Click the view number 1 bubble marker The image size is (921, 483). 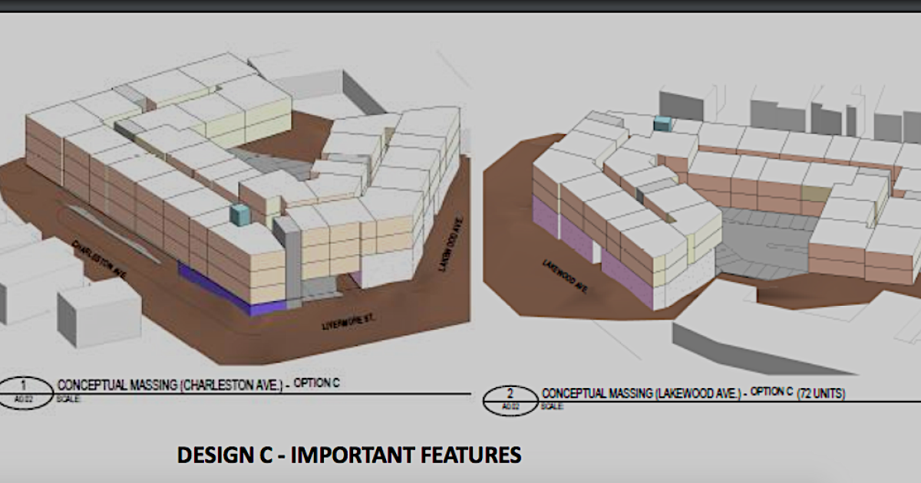[x=26, y=387]
